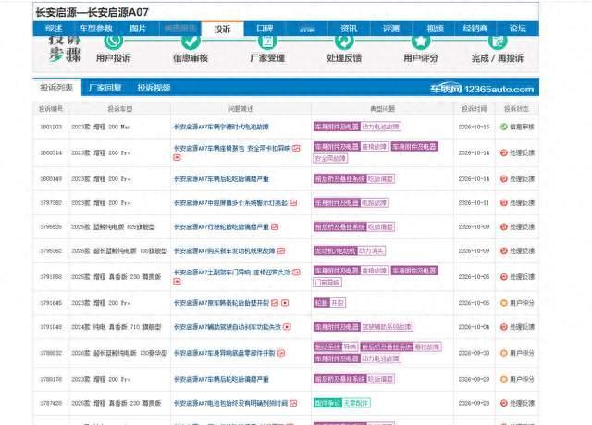The image size is (592, 425).
Task: Click green 配件争议 tag
Action: click(x=327, y=403)
